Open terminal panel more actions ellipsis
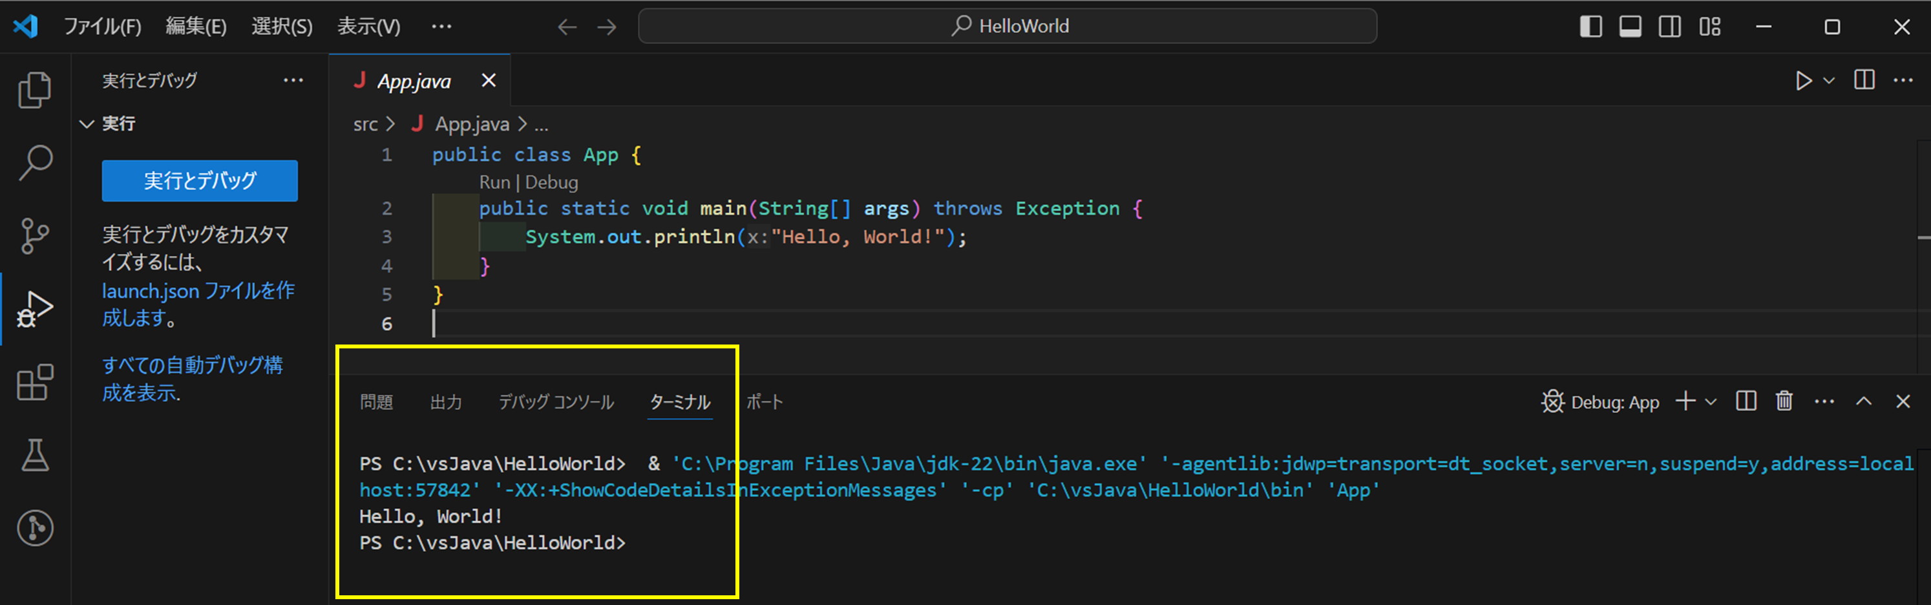 click(x=1824, y=402)
